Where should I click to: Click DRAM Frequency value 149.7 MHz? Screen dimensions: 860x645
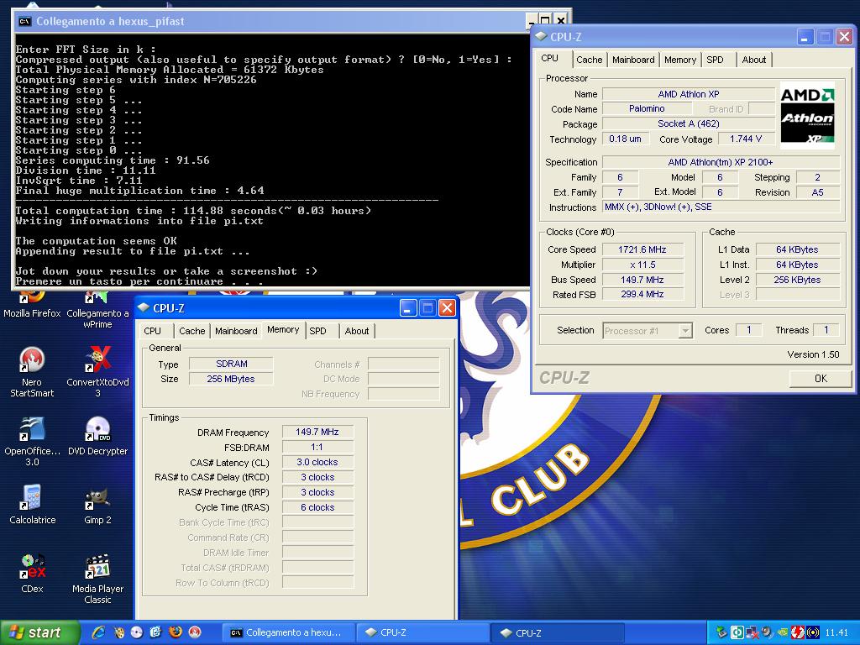point(317,432)
